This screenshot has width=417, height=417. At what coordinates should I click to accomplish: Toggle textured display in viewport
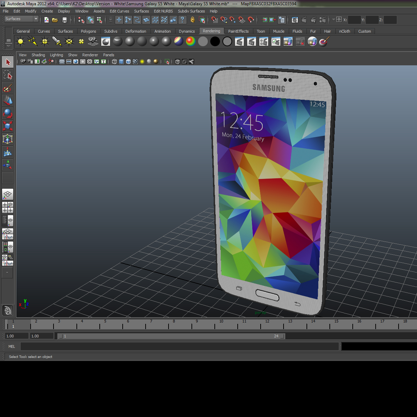coord(135,62)
